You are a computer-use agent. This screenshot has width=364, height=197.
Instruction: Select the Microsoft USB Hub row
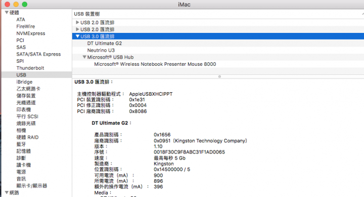pos(218,57)
